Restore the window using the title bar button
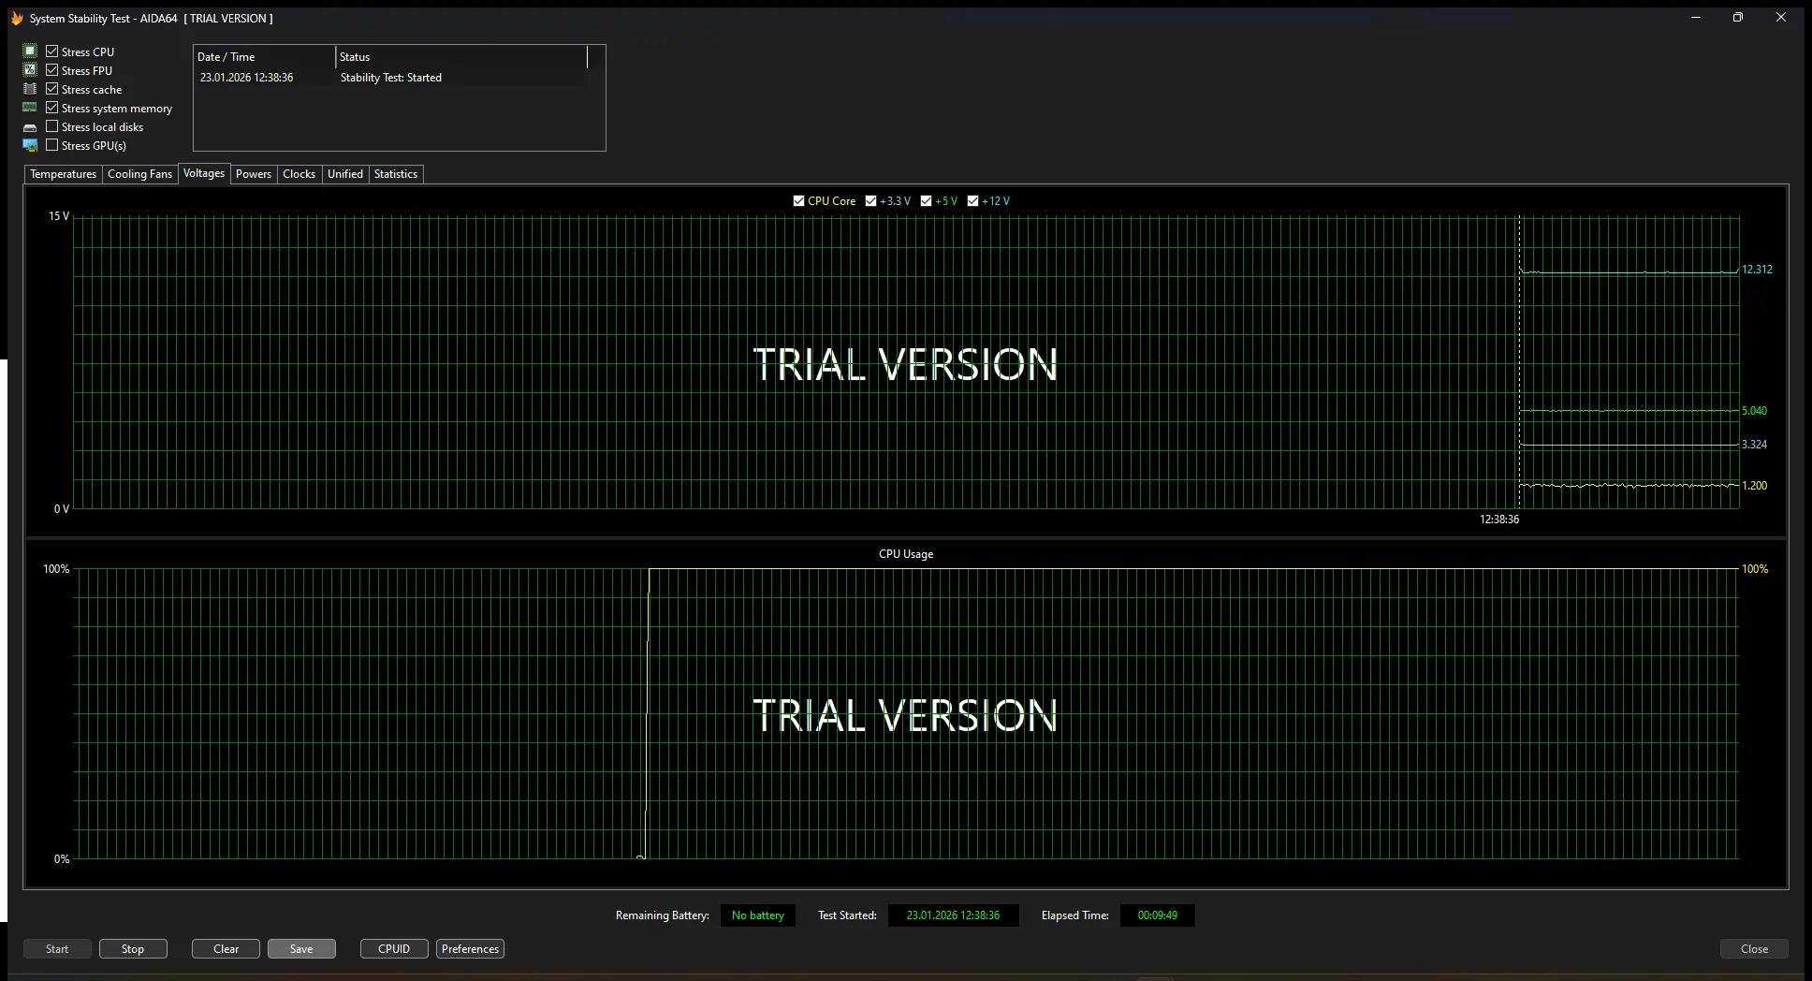This screenshot has width=1812, height=981. 1737,18
